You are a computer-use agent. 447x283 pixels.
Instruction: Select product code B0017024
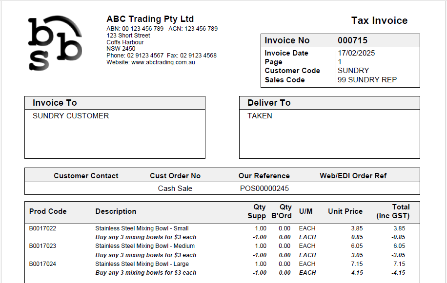(x=42, y=264)
